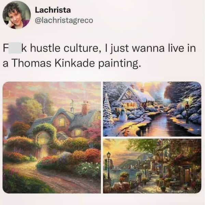The image size is (205, 205).
Task: Click the snowman in the winter painting
Action: 123,115
